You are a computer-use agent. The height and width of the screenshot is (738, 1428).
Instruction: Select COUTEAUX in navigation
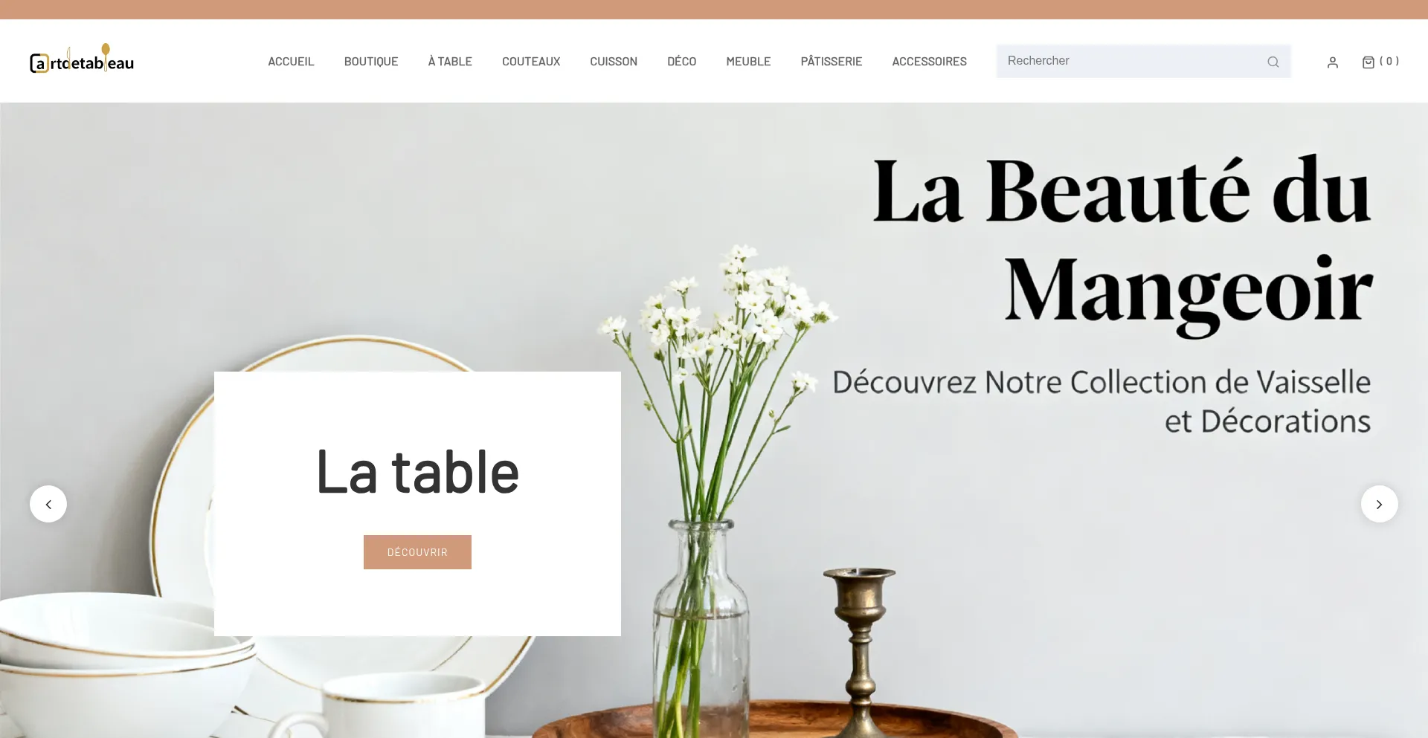coord(531,62)
